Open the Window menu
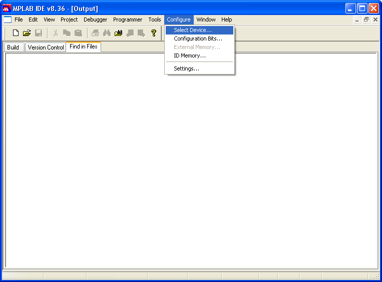This screenshot has width=382, height=282. [x=206, y=19]
